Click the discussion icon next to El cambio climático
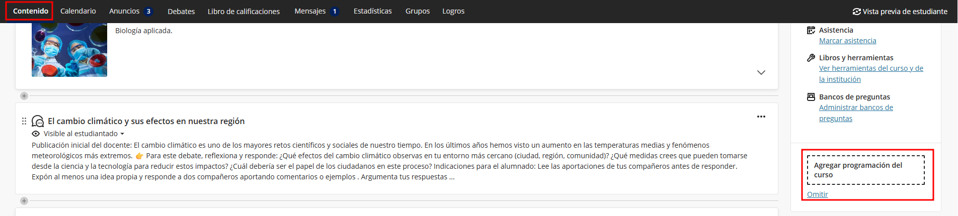This screenshot has width=958, height=216. (38, 121)
